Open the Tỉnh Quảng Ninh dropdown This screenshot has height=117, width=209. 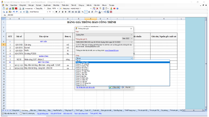click(x=104, y=35)
